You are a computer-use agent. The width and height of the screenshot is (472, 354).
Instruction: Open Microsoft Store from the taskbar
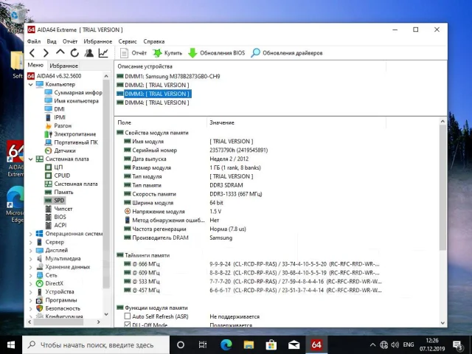[271, 345]
